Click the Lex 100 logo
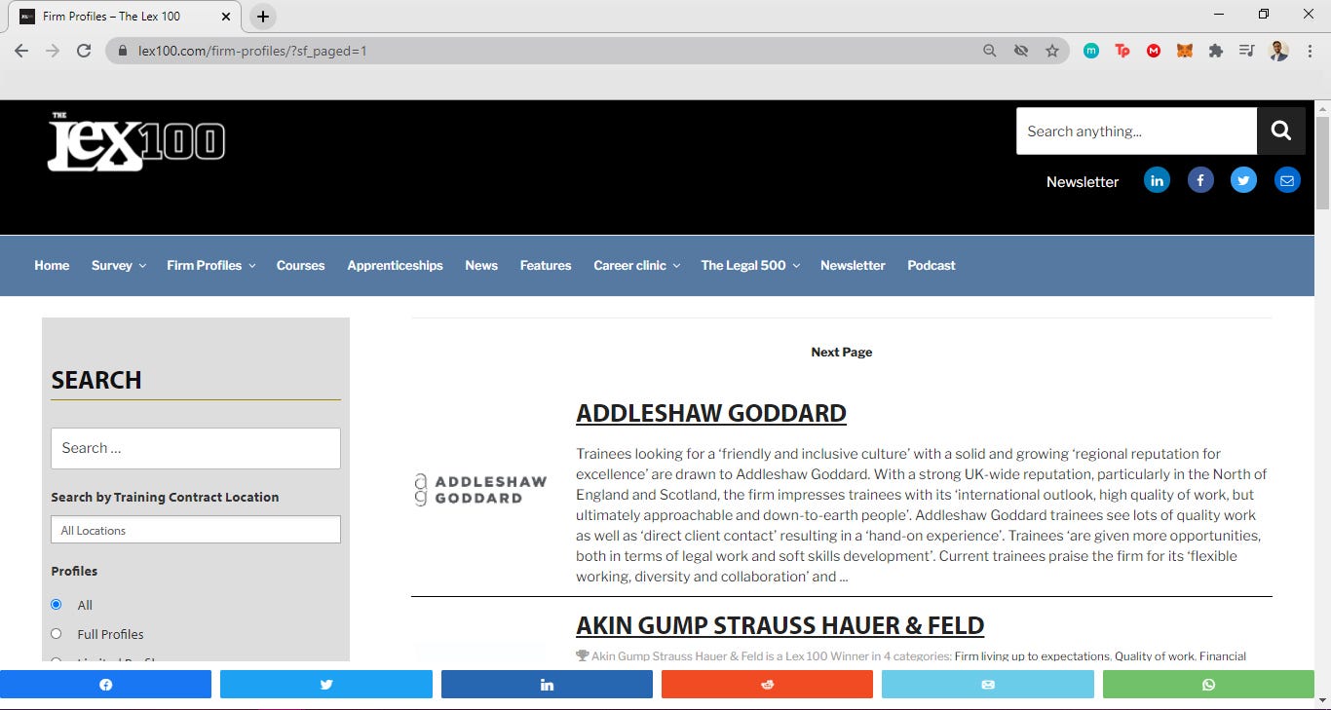 coord(136,142)
